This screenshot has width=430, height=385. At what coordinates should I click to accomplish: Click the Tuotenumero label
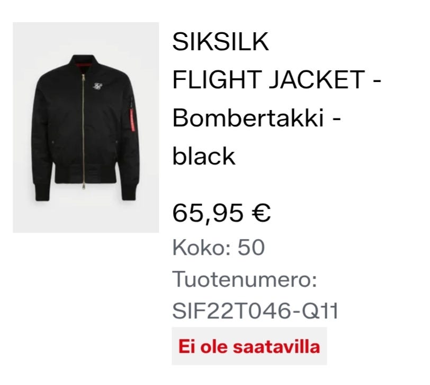[x=245, y=279]
